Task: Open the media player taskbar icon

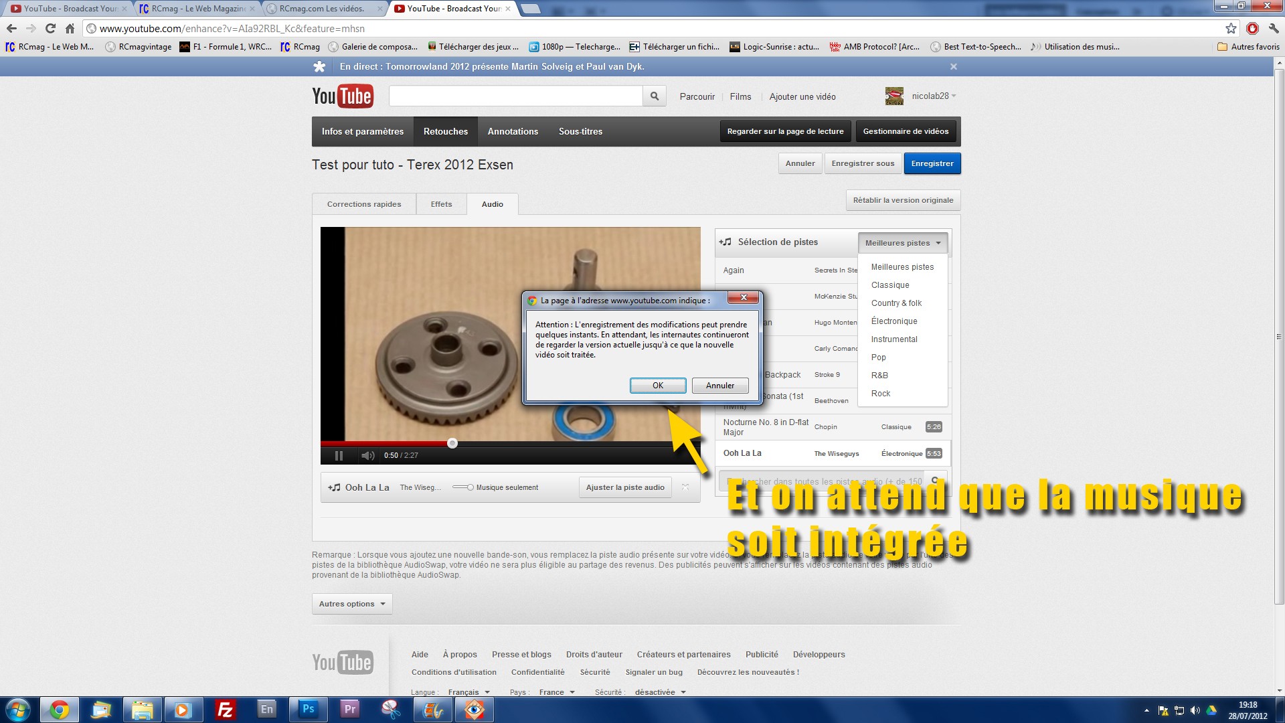Action: point(183,710)
